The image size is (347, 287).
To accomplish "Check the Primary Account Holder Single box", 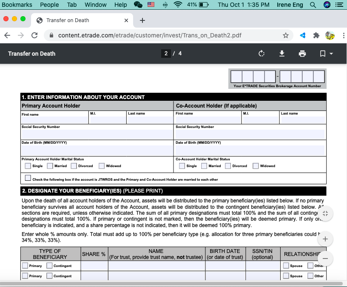I will (28, 166).
